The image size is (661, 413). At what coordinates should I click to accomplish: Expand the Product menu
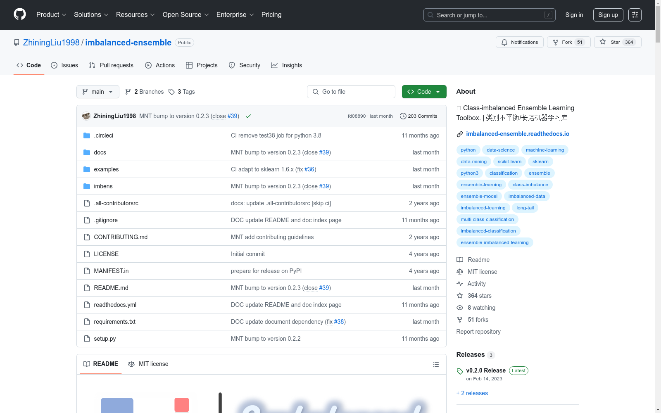pos(51,15)
